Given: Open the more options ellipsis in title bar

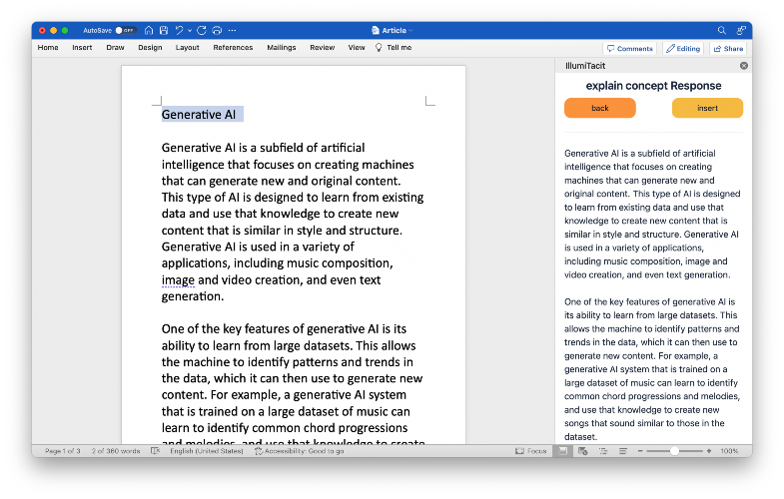Looking at the screenshot, I should tap(232, 31).
